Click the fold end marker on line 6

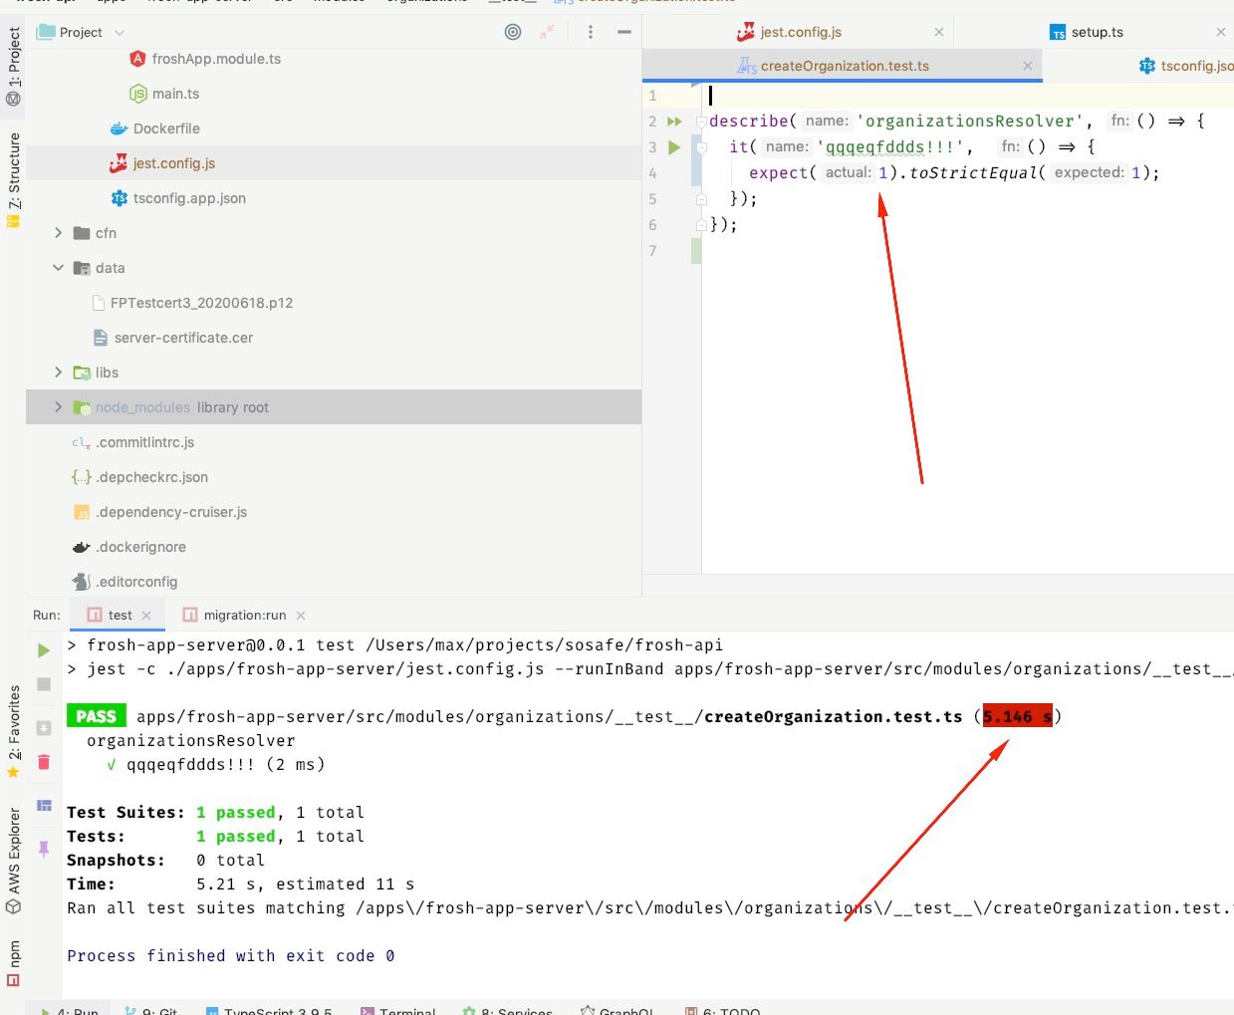pos(701,225)
